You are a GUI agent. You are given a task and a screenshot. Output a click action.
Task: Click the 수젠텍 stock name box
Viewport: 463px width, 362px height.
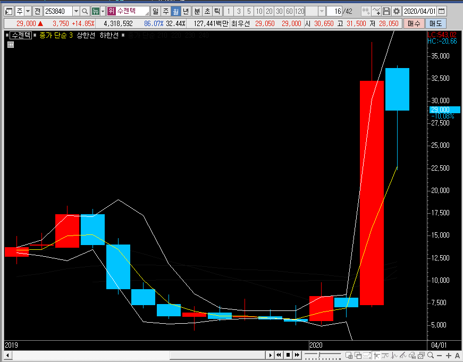coord(128,12)
